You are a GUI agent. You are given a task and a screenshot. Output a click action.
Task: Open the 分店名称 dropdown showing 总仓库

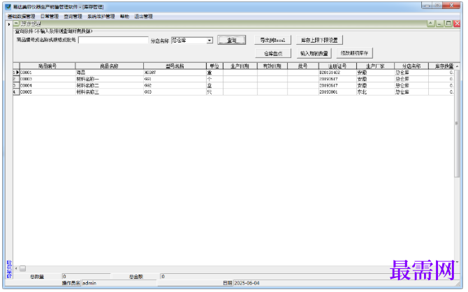(210, 41)
